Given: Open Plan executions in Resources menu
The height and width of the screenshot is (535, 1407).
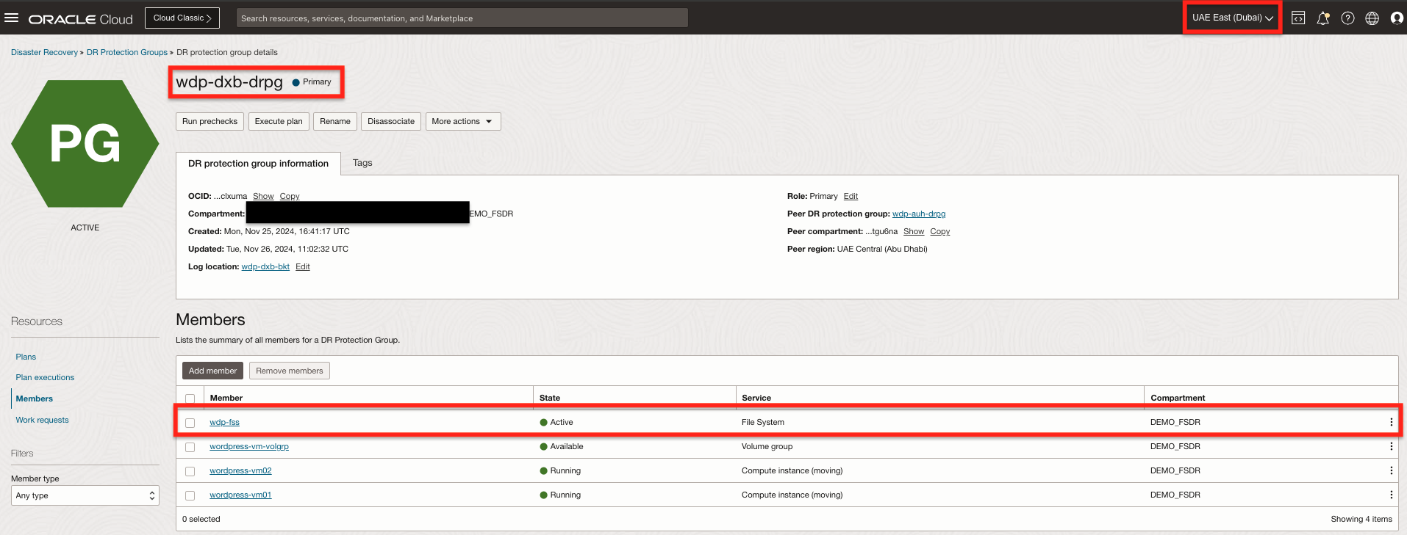Looking at the screenshot, I should click(x=45, y=377).
